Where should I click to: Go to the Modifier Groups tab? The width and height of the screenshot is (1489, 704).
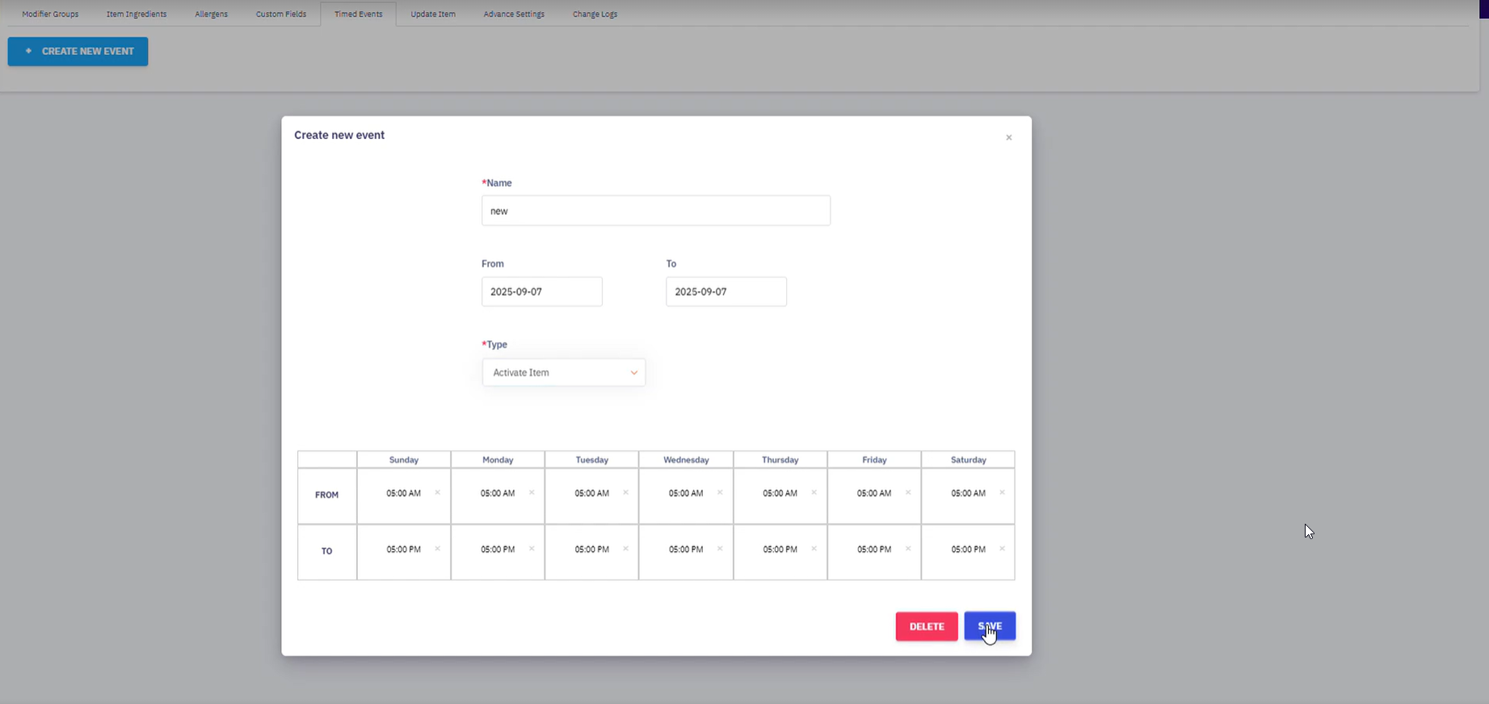tap(50, 14)
